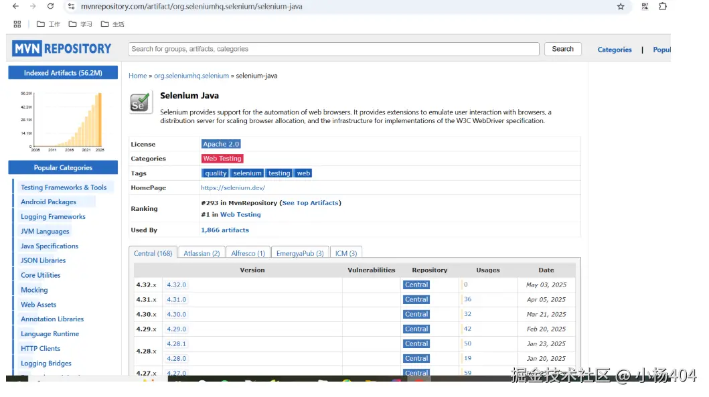This screenshot has height=397, width=709.
Task: Focus the artifact search input field
Action: (333, 49)
